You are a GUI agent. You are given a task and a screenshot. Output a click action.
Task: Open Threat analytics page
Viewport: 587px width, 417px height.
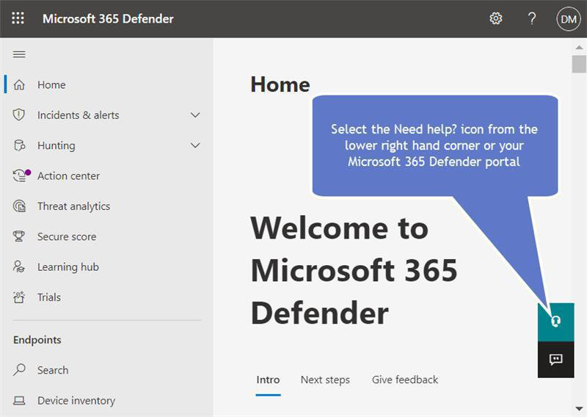(x=74, y=206)
